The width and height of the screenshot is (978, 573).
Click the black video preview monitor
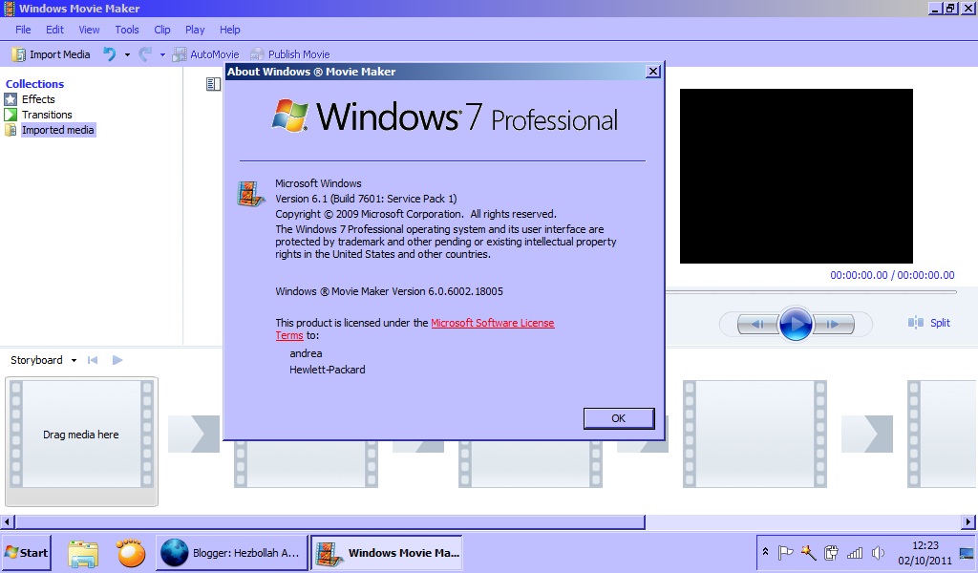797,176
